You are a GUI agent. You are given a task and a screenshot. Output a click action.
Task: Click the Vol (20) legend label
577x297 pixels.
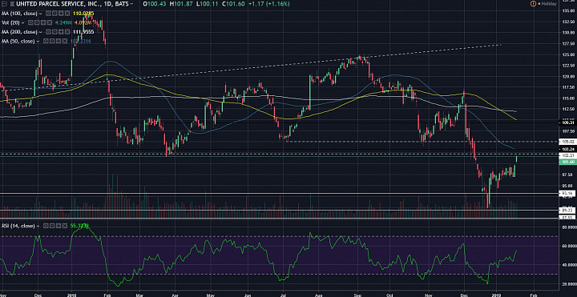10,22
